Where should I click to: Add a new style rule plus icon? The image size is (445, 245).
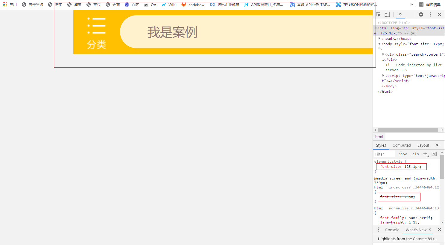[425, 154]
